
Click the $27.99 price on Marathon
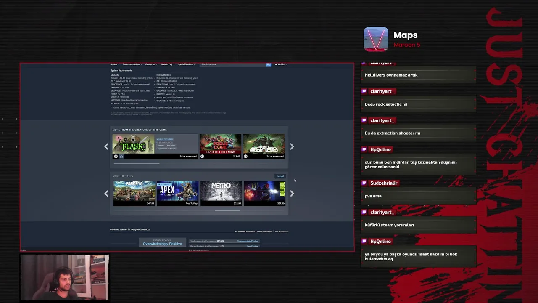pos(281,204)
